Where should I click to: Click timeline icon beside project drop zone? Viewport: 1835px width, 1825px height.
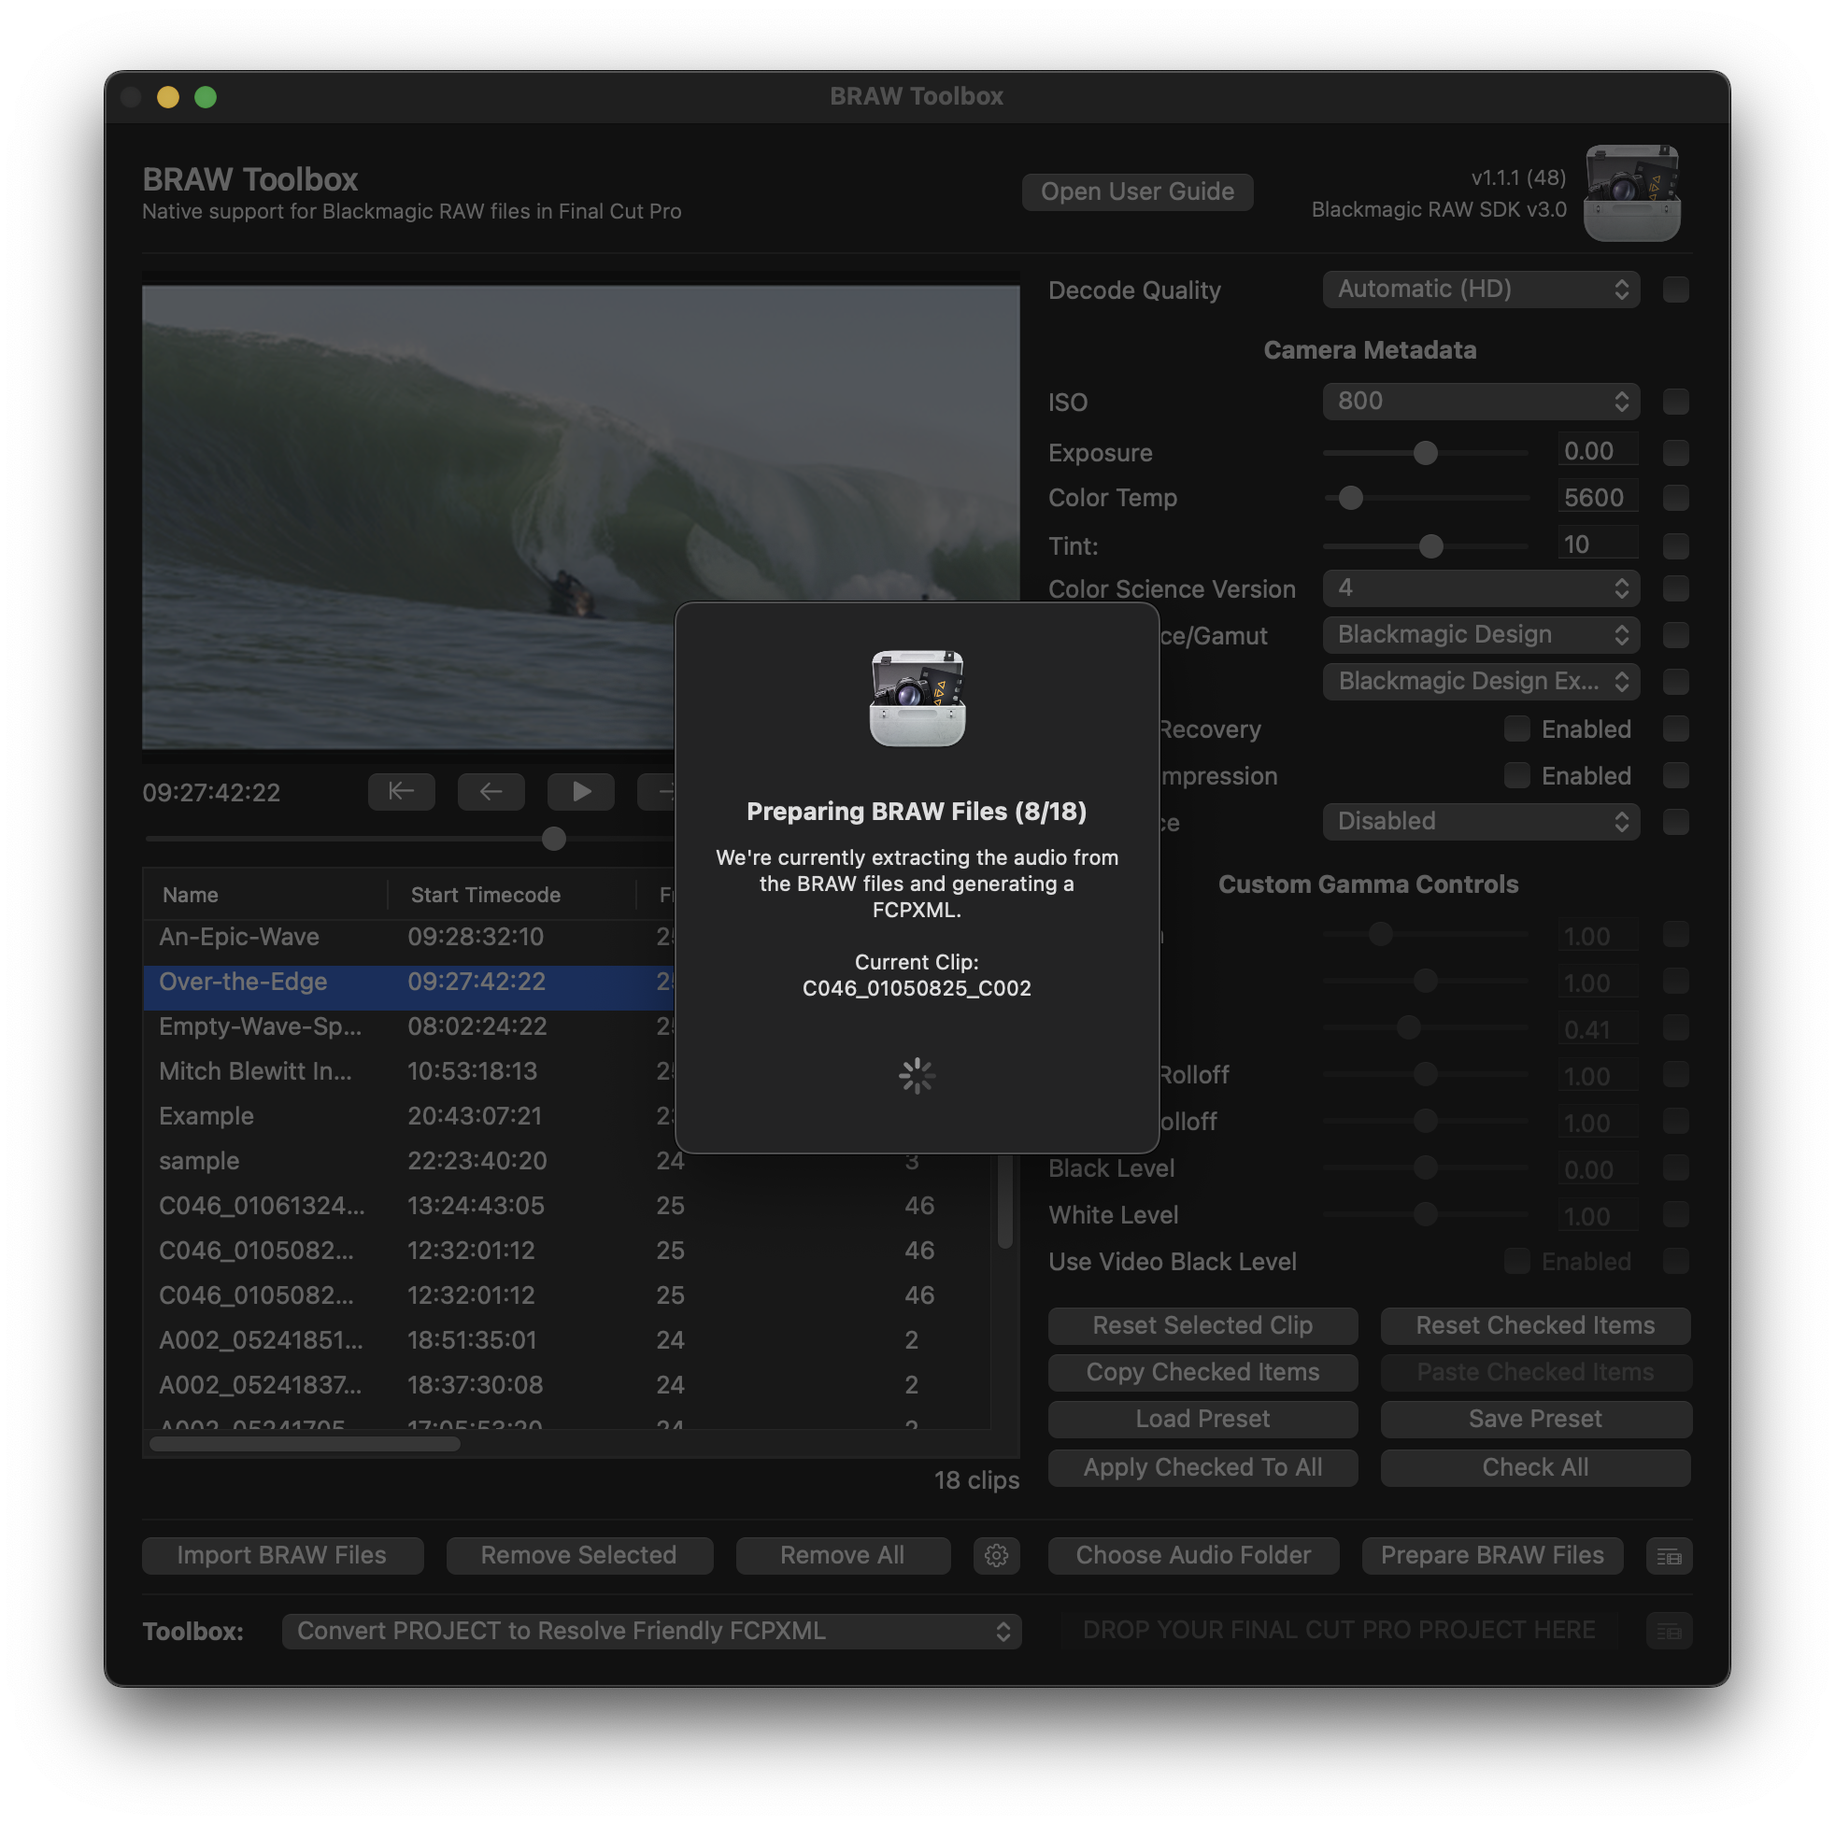pyautogui.click(x=1668, y=1632)
